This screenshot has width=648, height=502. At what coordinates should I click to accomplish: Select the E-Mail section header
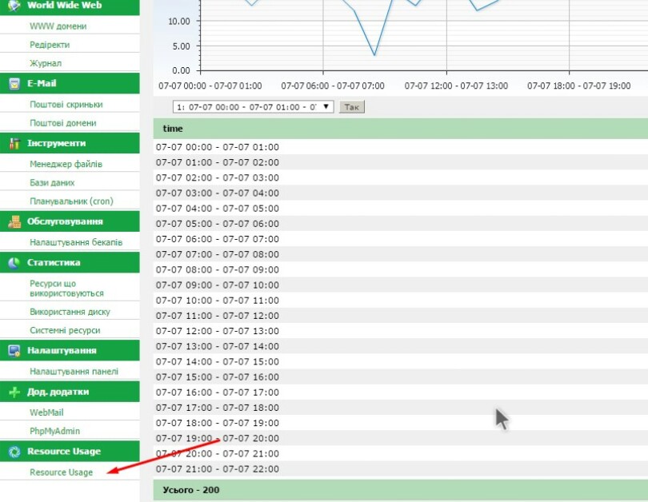tap(70, 83)
